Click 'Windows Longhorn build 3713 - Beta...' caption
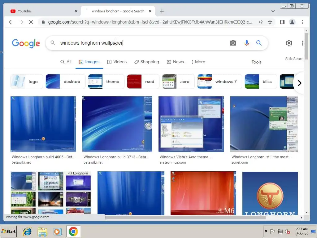This screenshot has height=238, width=317. click(116, 157)
